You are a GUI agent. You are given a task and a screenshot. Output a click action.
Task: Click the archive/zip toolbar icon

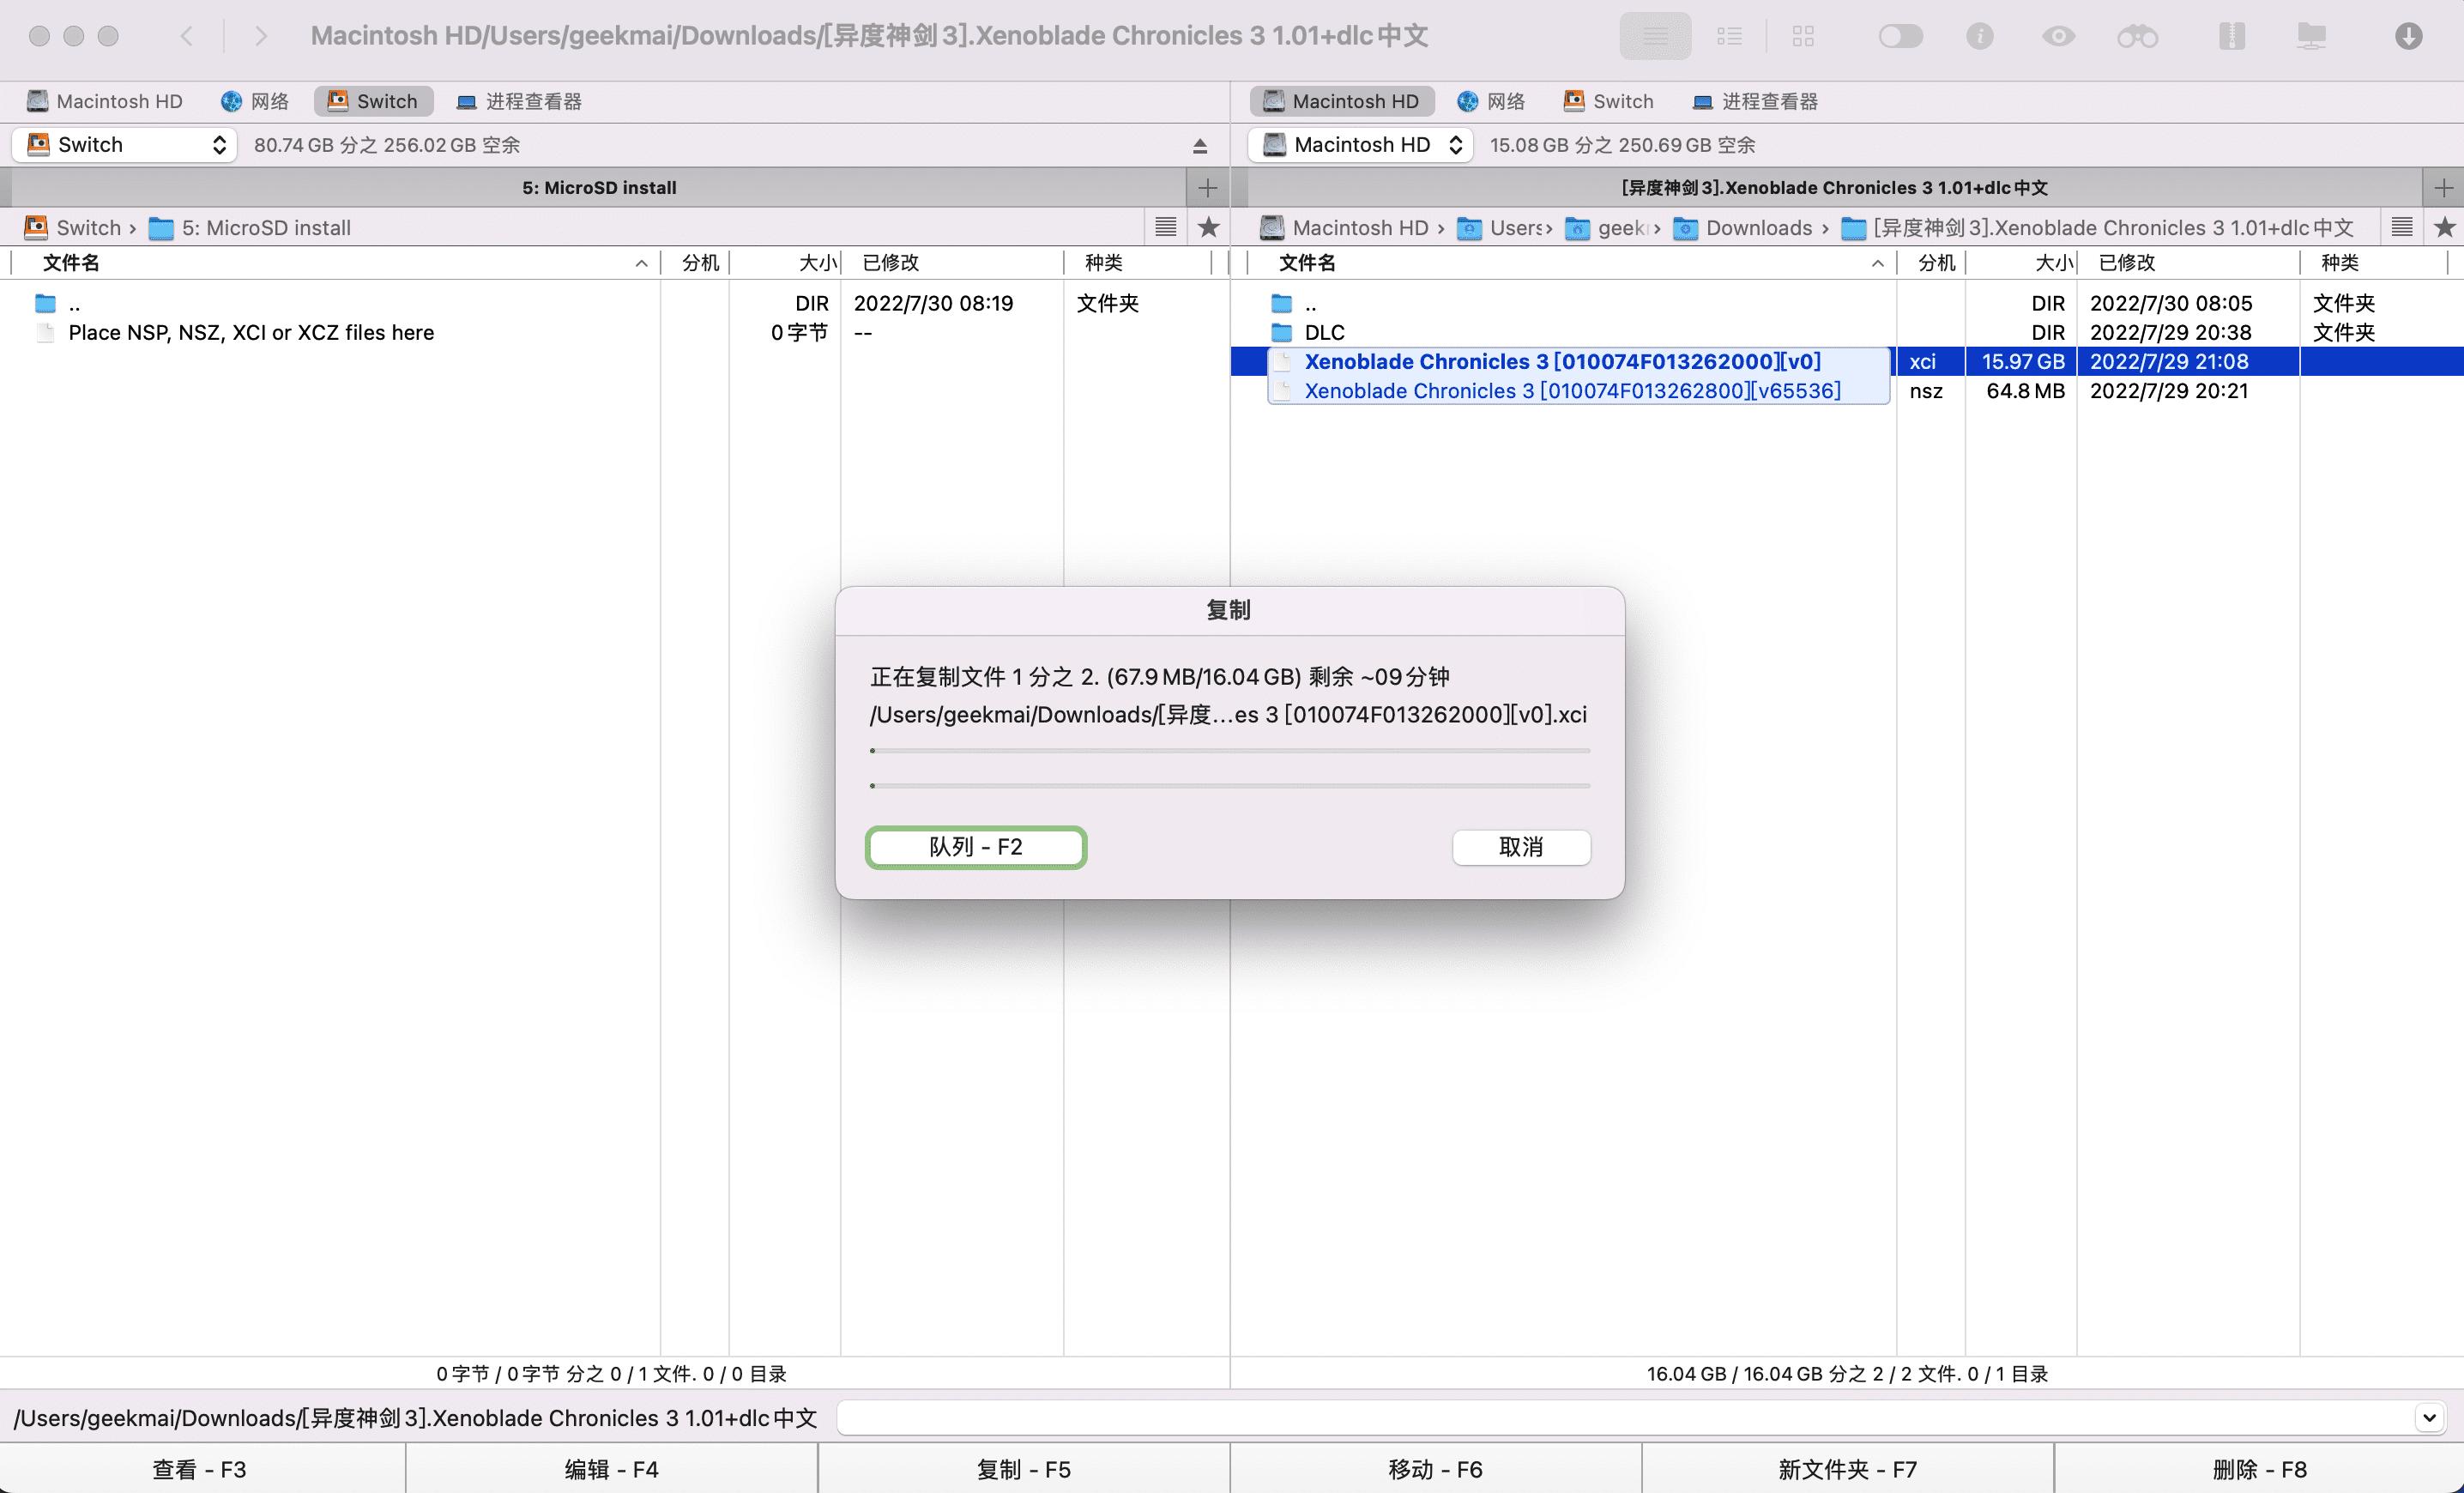coord(2232,36)
